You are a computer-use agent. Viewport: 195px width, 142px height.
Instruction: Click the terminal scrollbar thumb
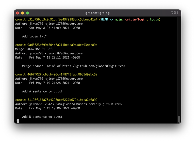(179, 119)
